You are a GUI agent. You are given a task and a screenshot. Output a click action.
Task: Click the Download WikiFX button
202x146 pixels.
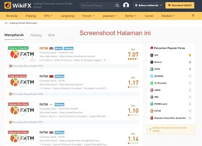click(180, 5)
